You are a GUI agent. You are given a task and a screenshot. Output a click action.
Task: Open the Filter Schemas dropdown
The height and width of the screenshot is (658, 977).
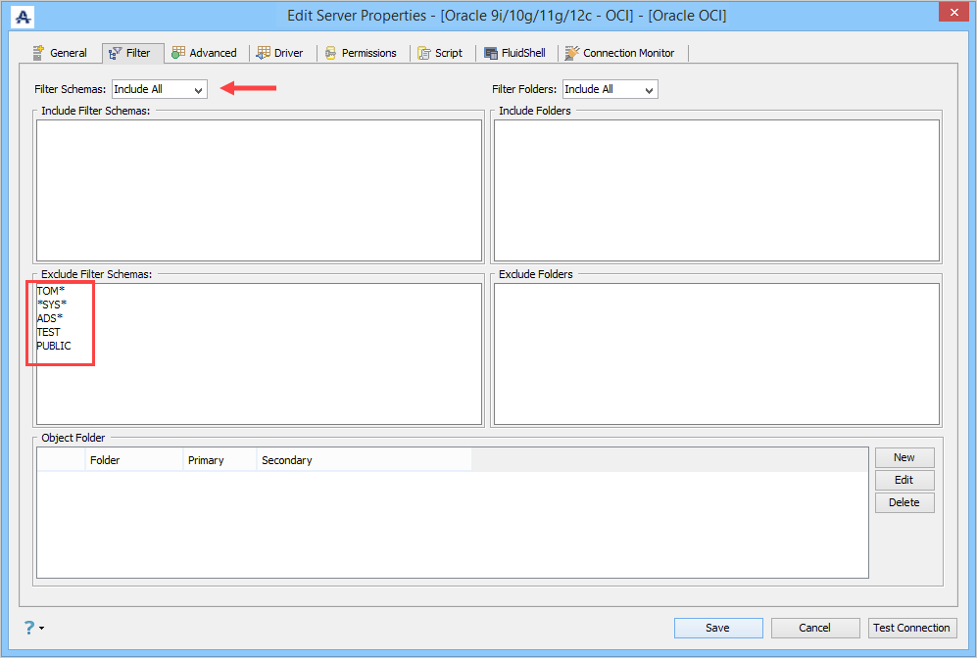click(x=160, y=89)
